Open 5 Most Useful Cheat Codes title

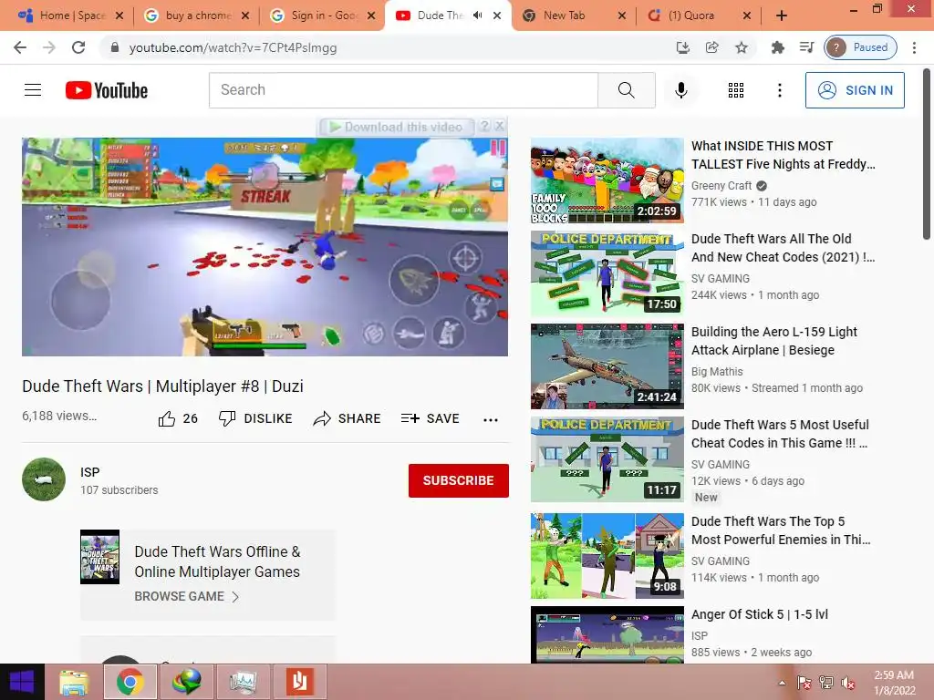pyautogui.click(x=780, y=434)
